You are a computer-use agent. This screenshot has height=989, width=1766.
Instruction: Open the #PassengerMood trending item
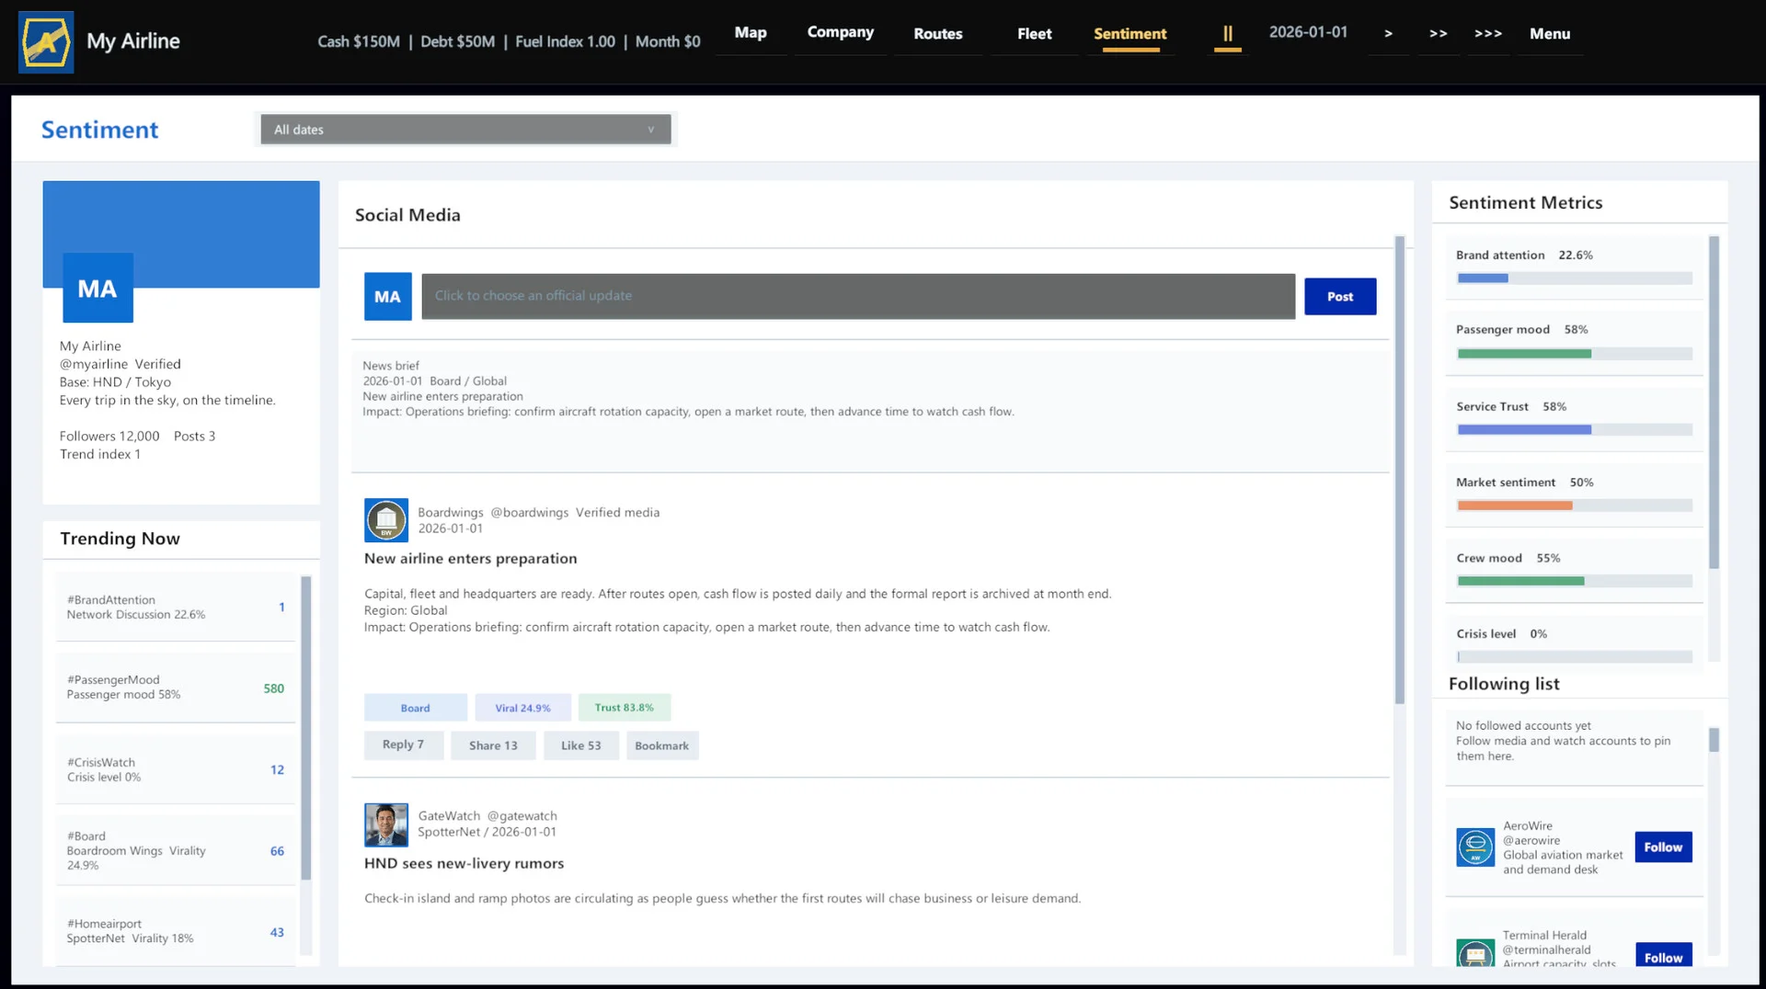coord(176,688)
